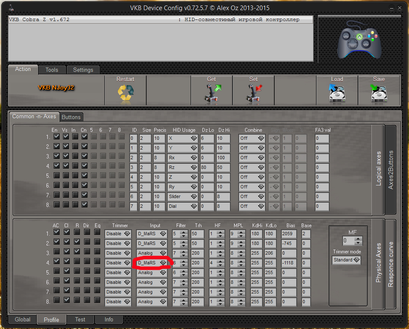This screenshot has width=409, height=329.
Task: Click the Save hard drive icon
Action: coord(379,93)
